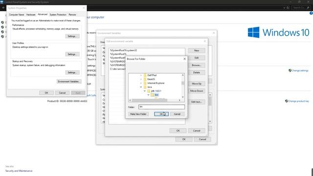313x176 pixels.
Task: Go back with Control Panel back arrow
Action: click(3, 8)
